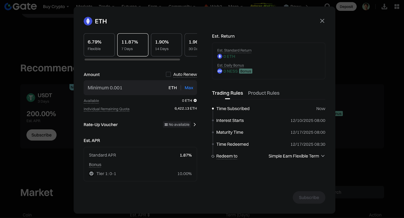
Task: Open the Buy Crypto dropdown menu
Action: pyautogui.click(x=56, y=7)
